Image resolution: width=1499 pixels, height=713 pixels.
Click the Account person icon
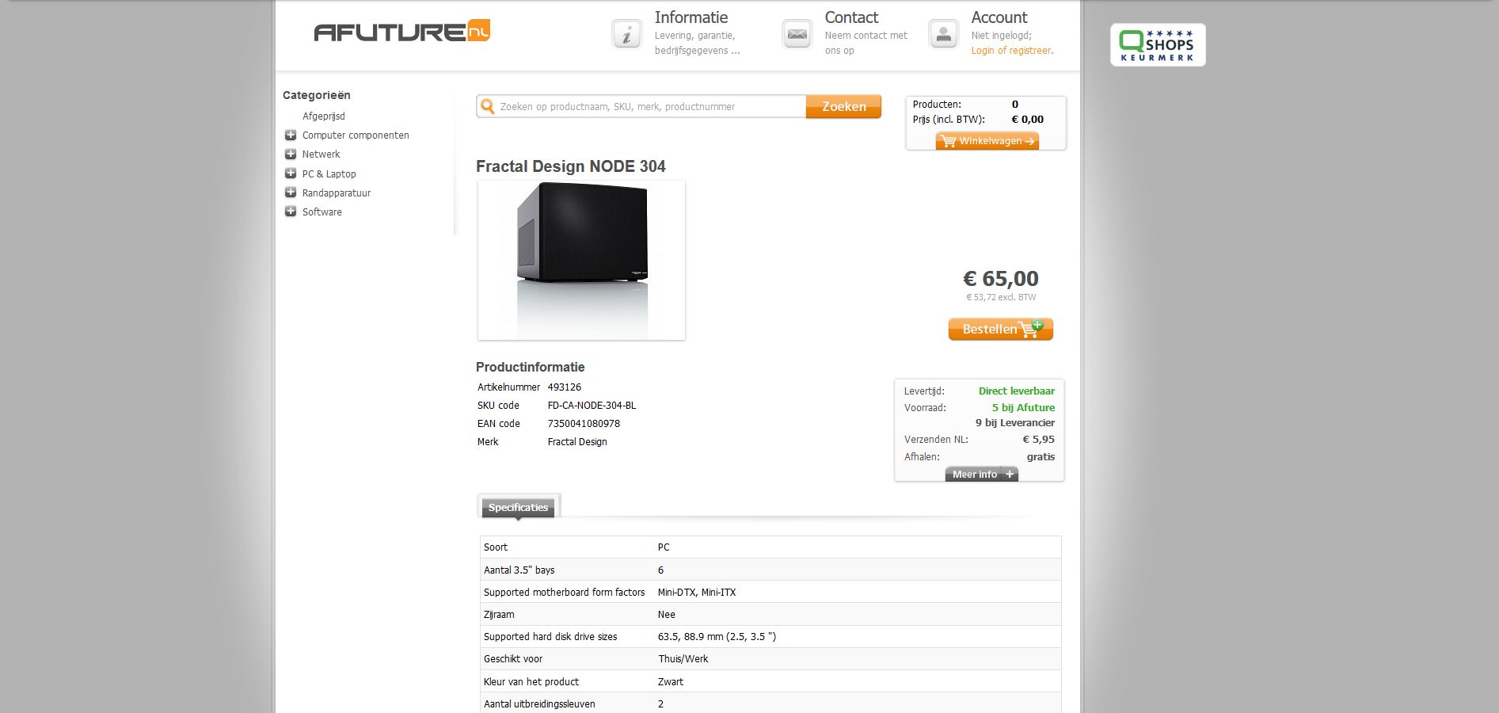point(943,34)
